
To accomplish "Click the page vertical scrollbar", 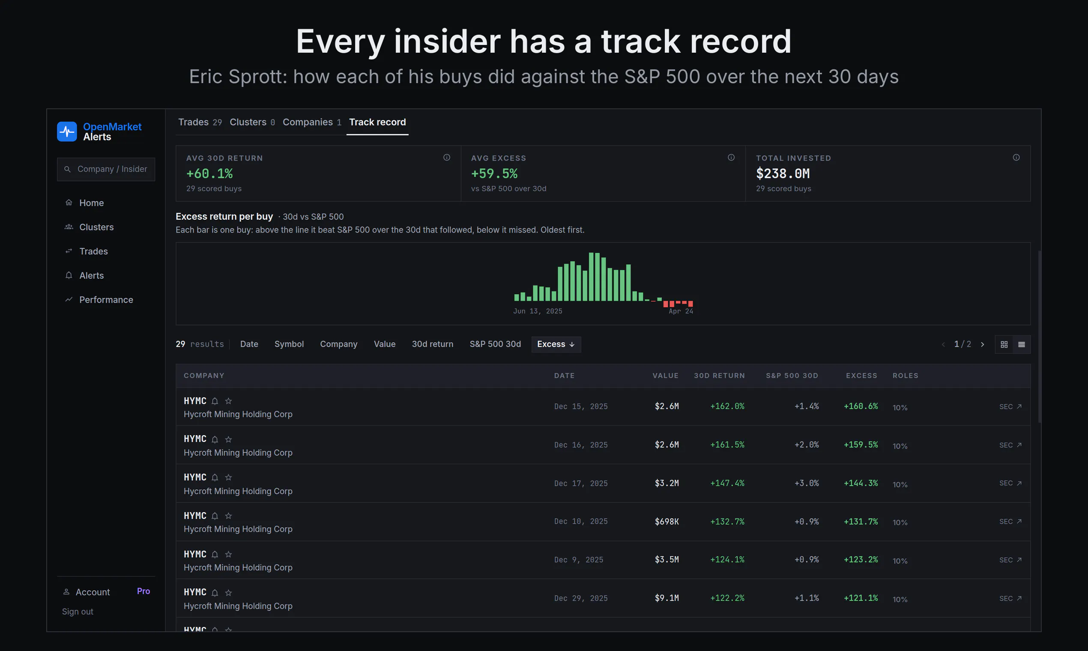I will (x=1040, y=337).
